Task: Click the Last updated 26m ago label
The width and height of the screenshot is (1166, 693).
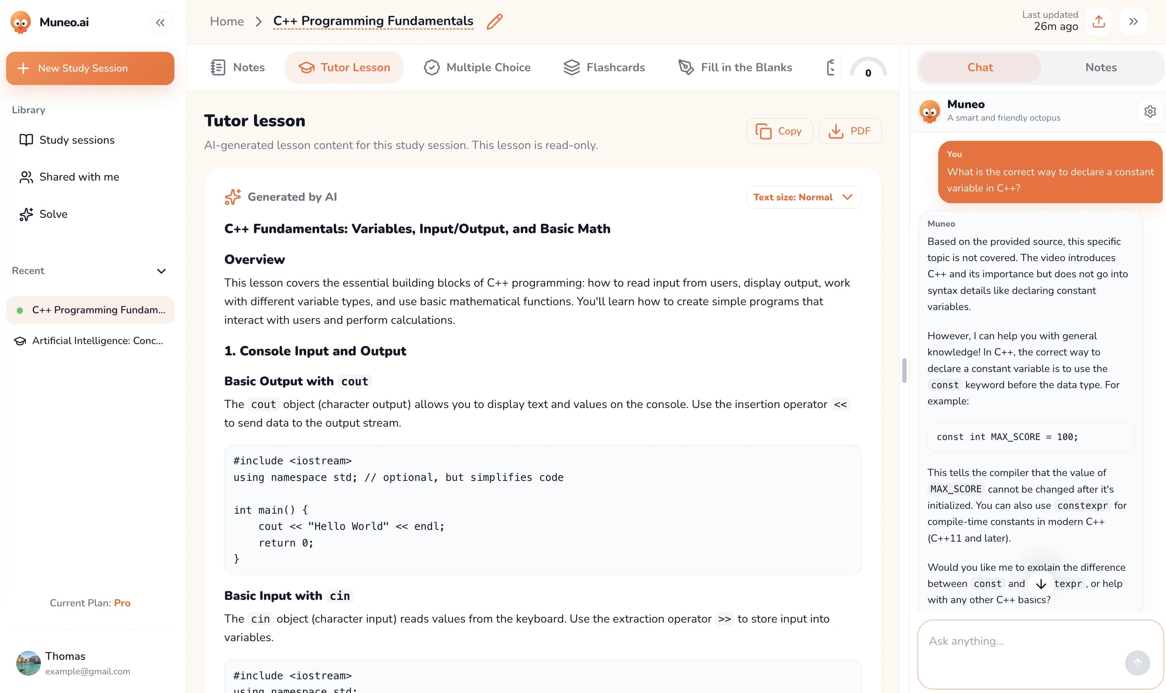Action: coord(1050,21)
